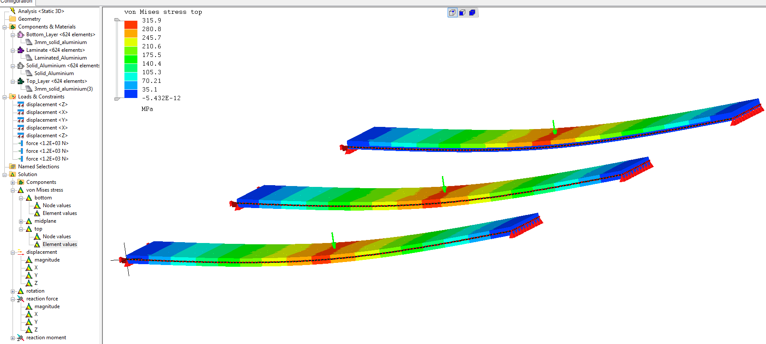Viewport: 766px width, 344px height.
Task: Open Element values under bottom
Action: [x=60, y=213]
